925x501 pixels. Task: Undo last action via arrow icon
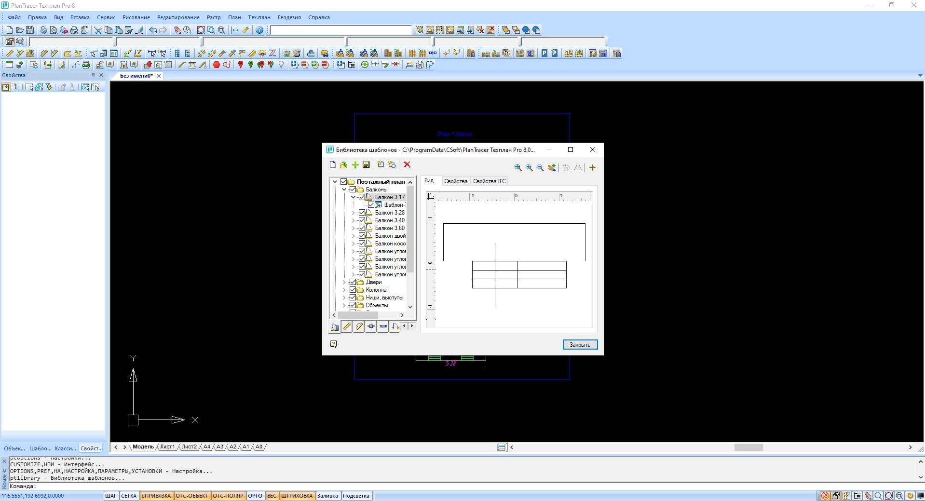coord(152,30)
